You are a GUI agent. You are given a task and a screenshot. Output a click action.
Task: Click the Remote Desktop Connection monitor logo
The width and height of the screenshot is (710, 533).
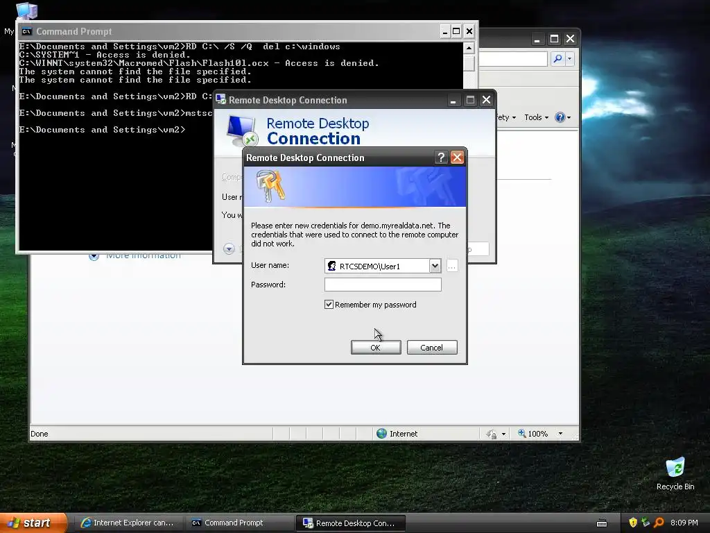(241, 130)
